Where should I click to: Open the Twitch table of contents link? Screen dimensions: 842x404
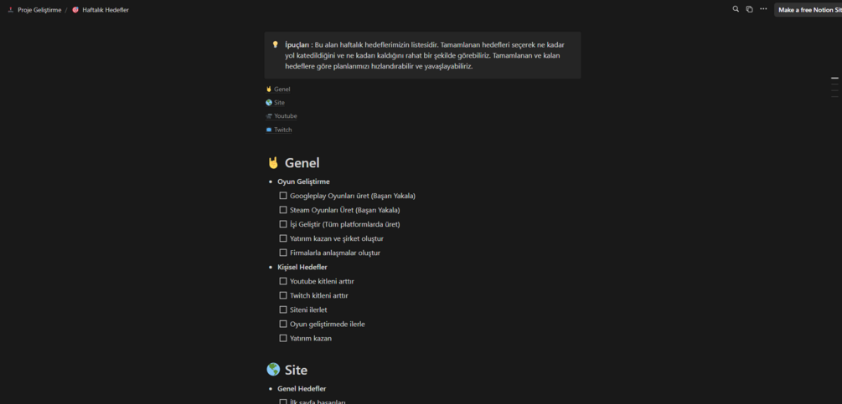point(282,130)
